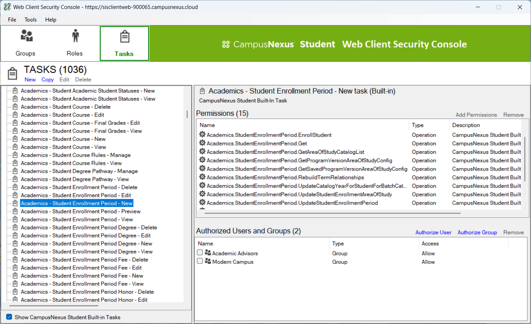
Task: Sort permissions by Type column header
Action: pyautogui.click(x=429, y=125)
